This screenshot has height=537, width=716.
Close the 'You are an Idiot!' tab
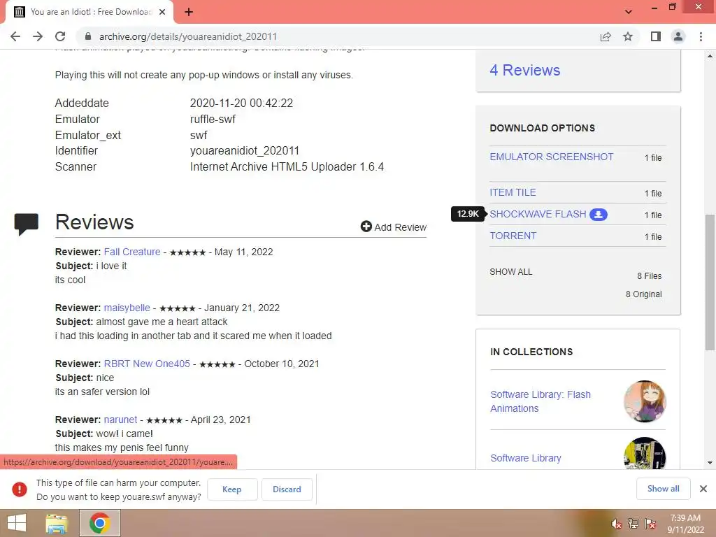(x=162, y=12)
